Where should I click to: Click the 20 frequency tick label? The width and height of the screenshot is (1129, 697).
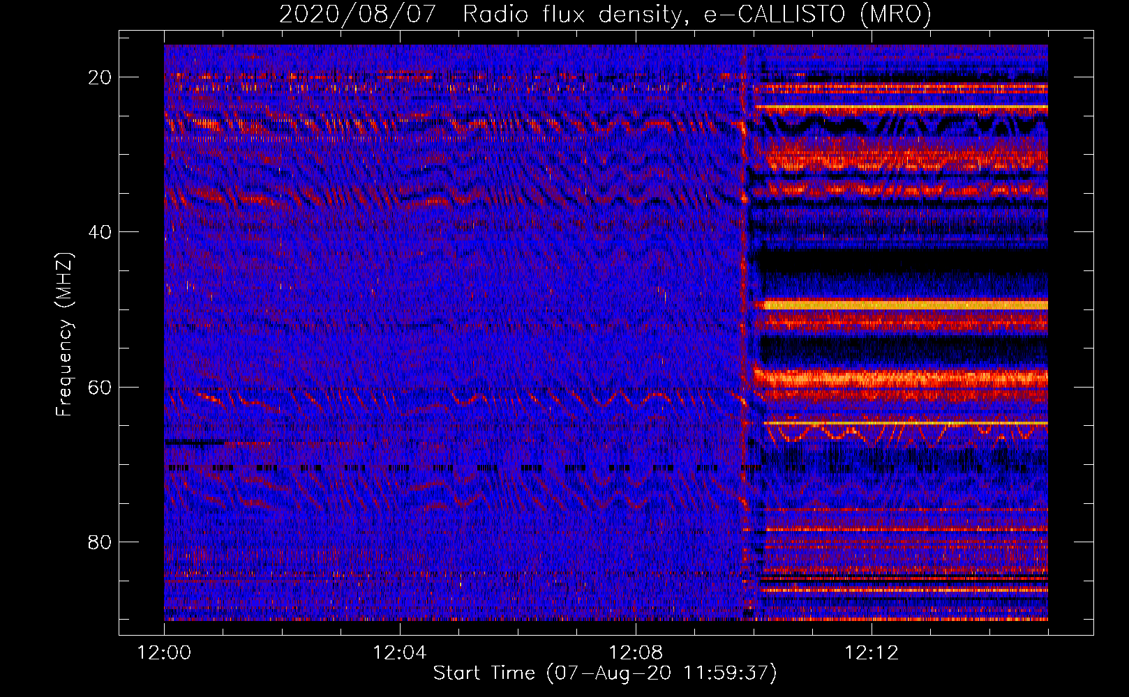coord(100,77)
